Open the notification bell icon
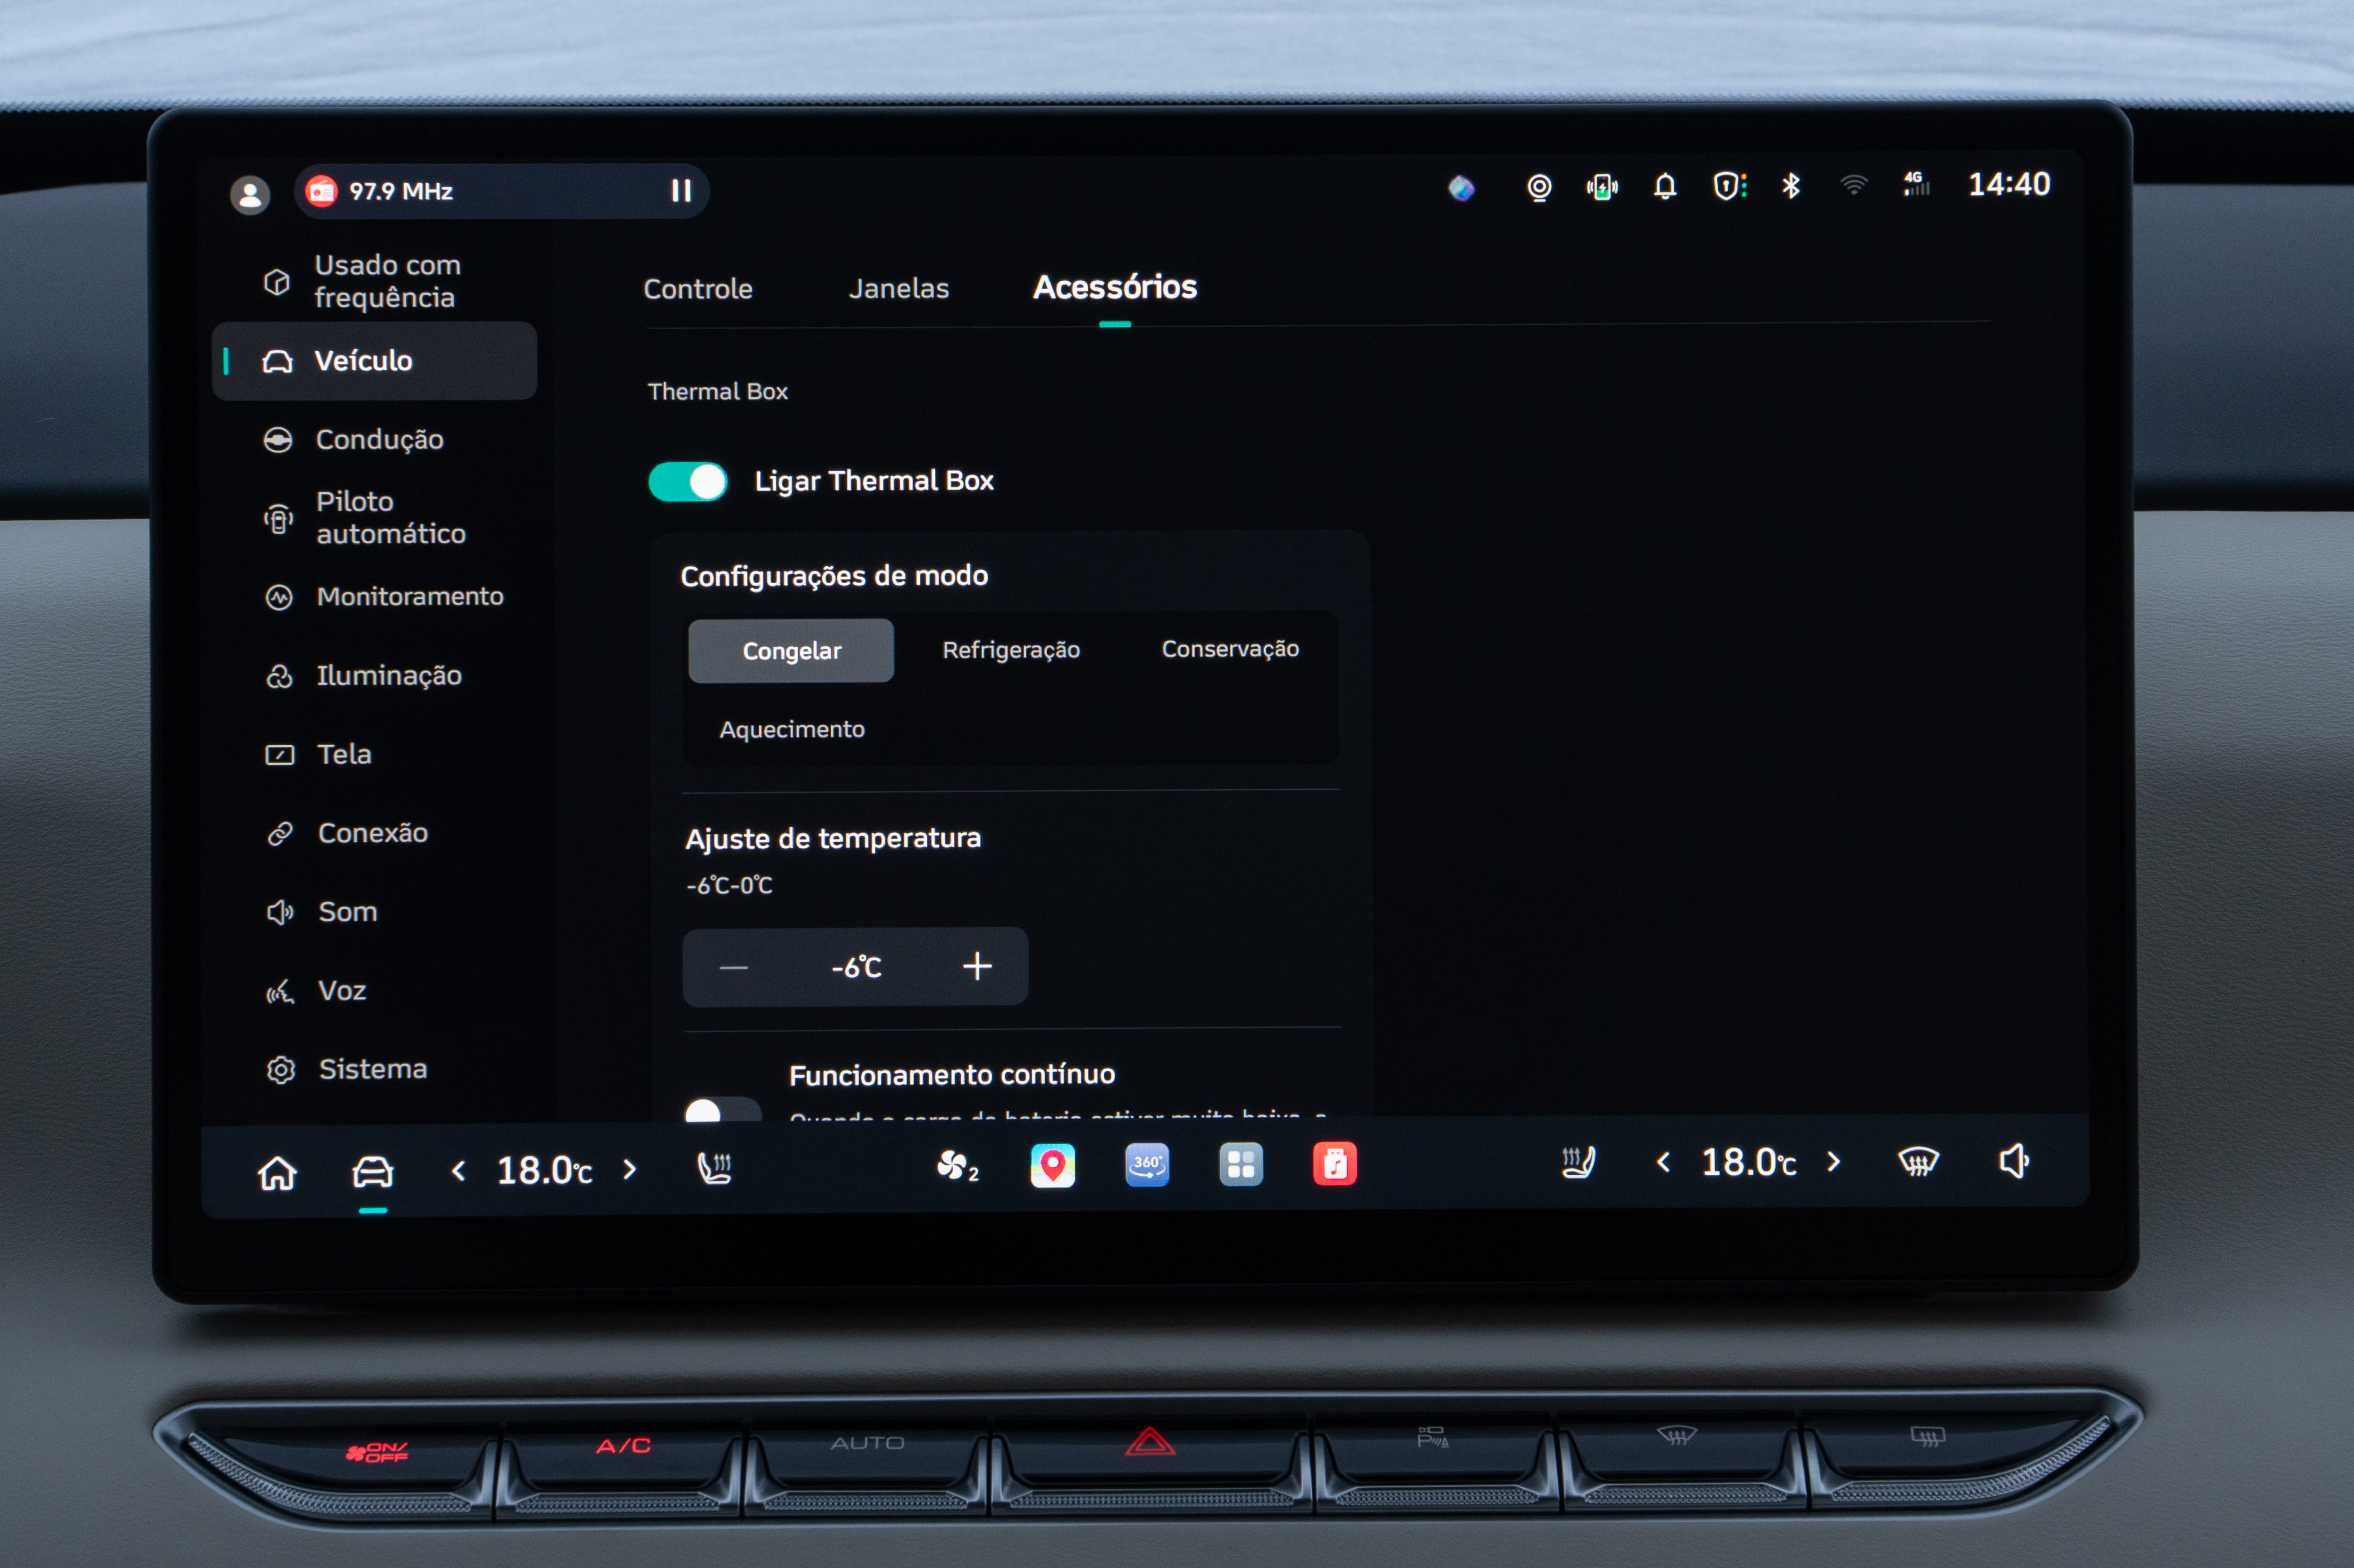Image resolution: width=2354 pixels, height=1568 pixels. click(x=1664, y=186)
